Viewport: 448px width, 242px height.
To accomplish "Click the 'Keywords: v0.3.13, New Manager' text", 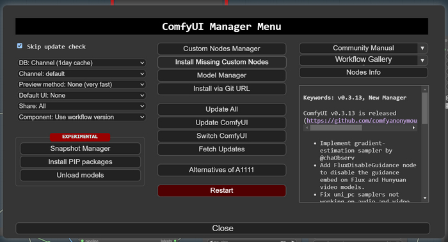I will (355, 98).
